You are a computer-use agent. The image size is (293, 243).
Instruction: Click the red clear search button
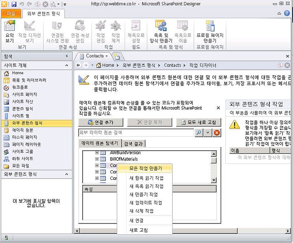click(x=216, y=133)
